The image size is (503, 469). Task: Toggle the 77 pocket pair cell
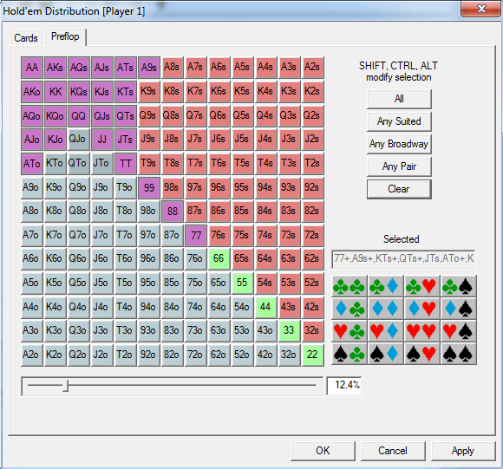tap(196, 235)
